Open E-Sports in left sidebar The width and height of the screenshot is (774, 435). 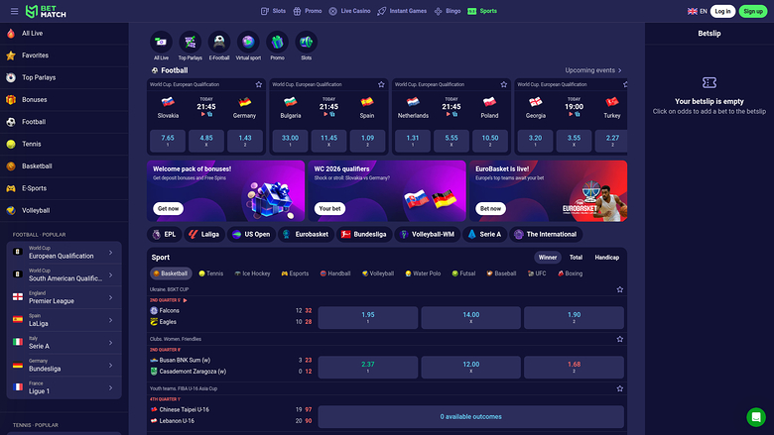pos(64,188)
